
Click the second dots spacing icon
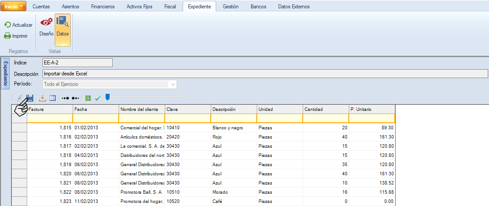pos(75,98)
